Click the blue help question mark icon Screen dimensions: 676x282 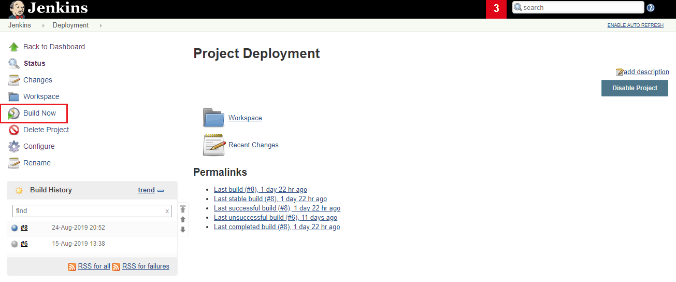pyautogui.click(x=651, y=8)
